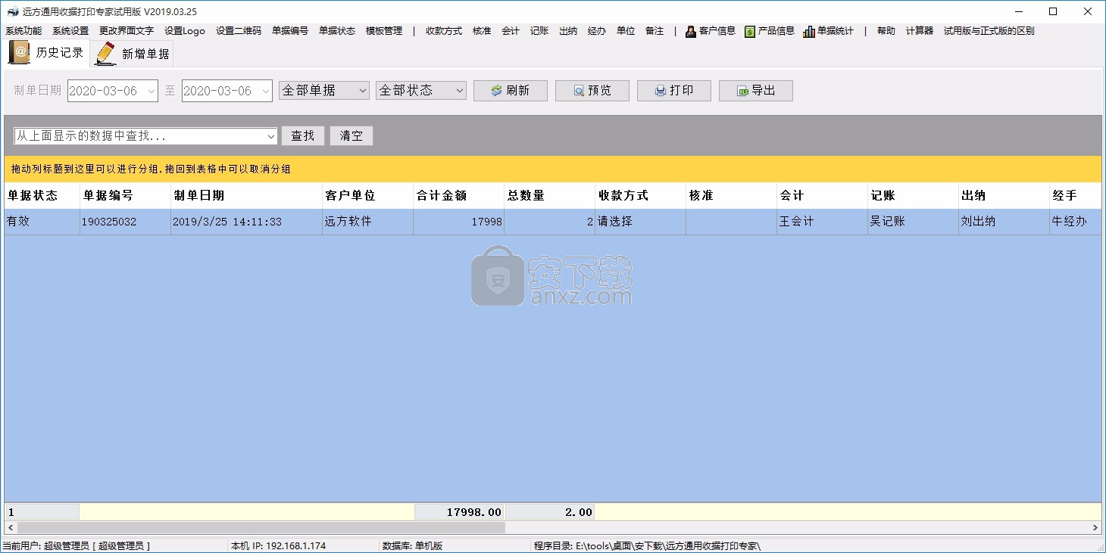Open the 记账 menu item
The height and width of the screenshot is (553, 1106).
[539, 31]
